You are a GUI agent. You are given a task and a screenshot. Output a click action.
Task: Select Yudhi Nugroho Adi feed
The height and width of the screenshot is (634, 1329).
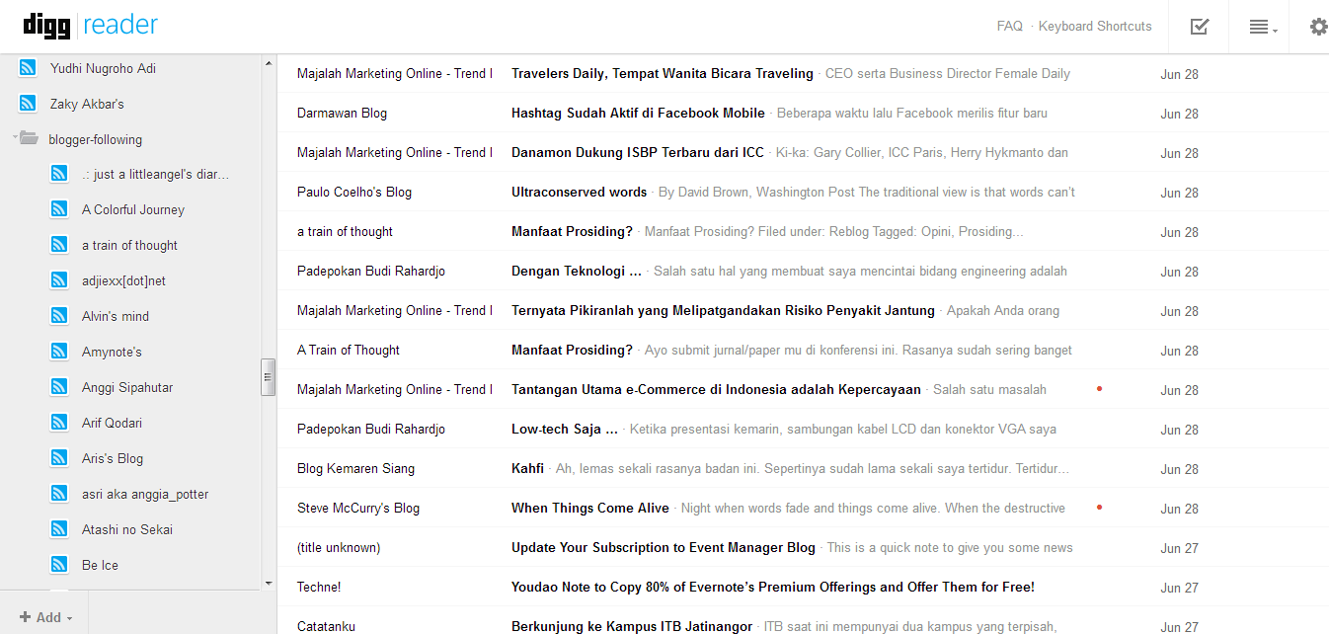click(x=103, y=68)
